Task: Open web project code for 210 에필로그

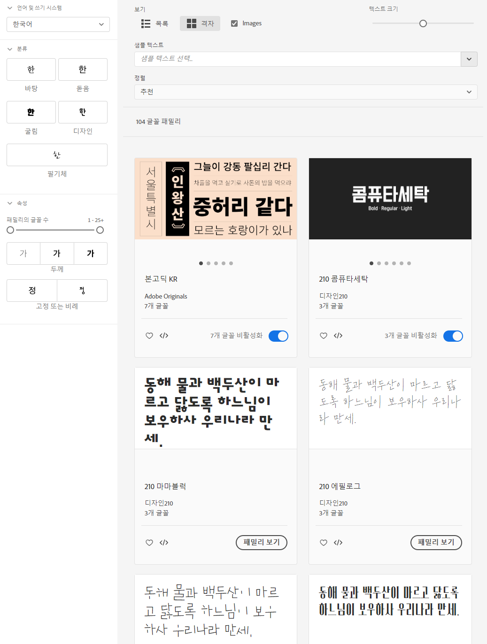Action: [x=338, y=543]
